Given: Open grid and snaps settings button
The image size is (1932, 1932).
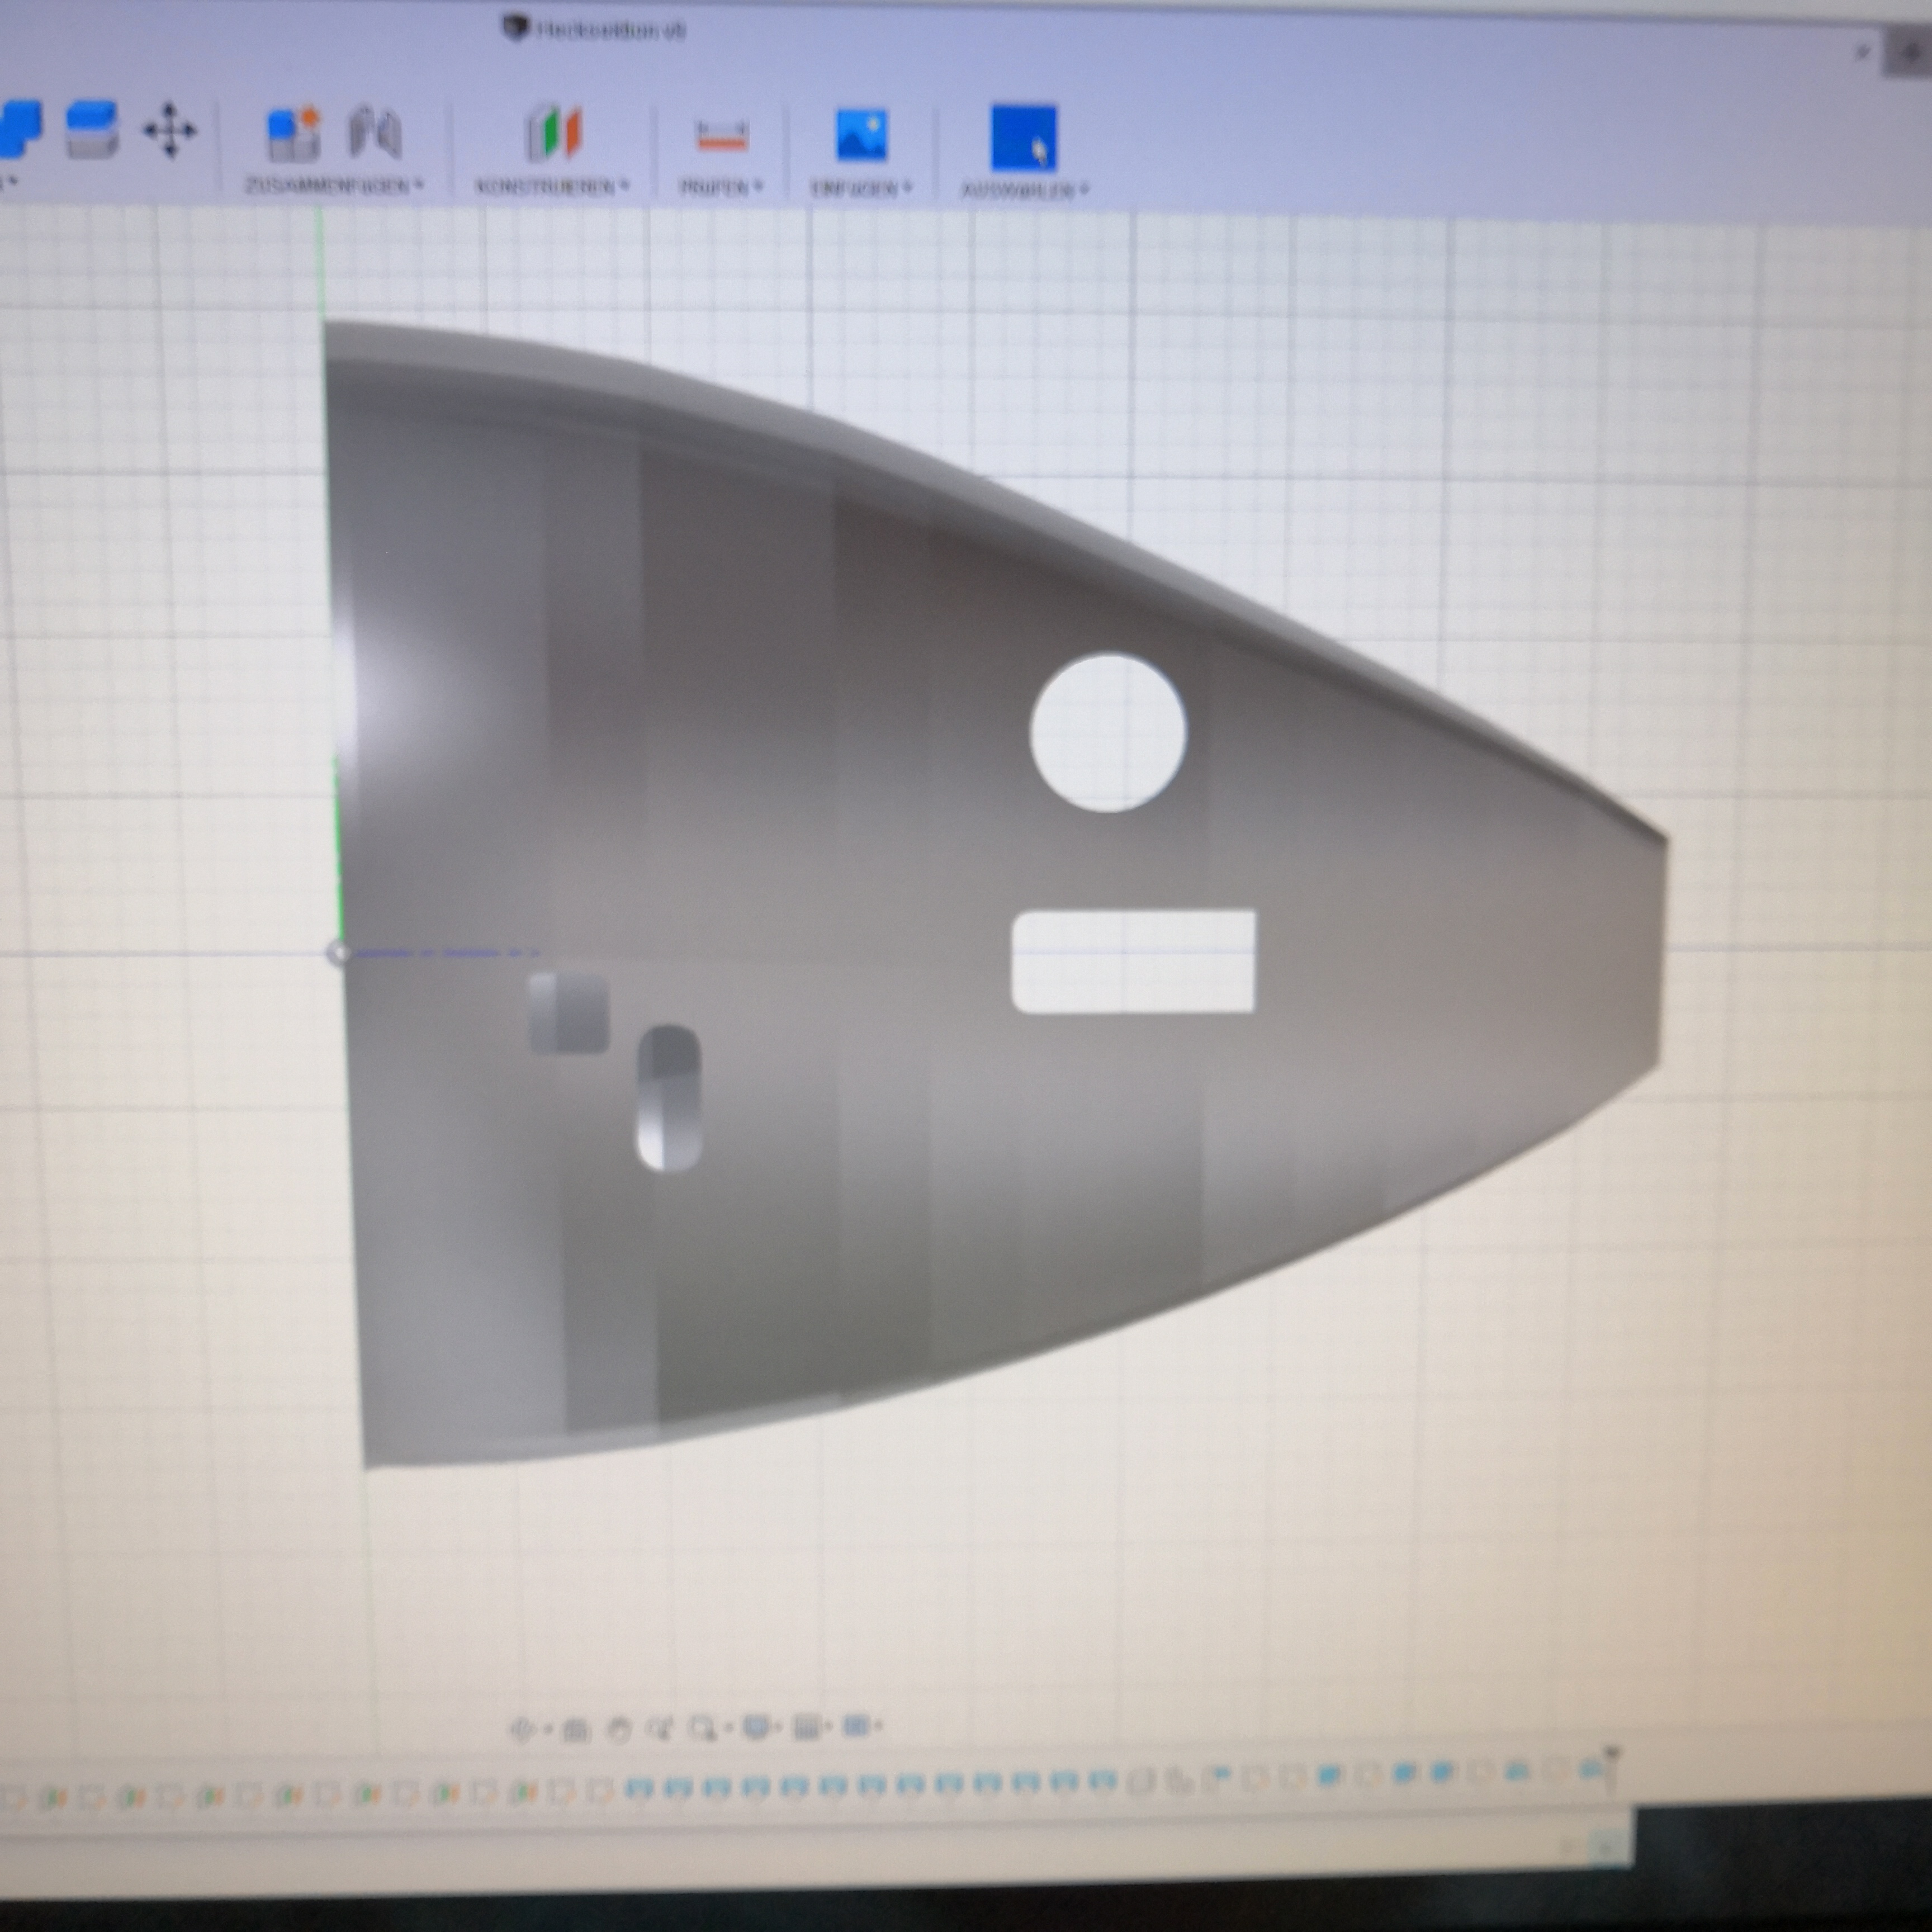Looking at the screenshot, I should click(x=806, y=1727).
